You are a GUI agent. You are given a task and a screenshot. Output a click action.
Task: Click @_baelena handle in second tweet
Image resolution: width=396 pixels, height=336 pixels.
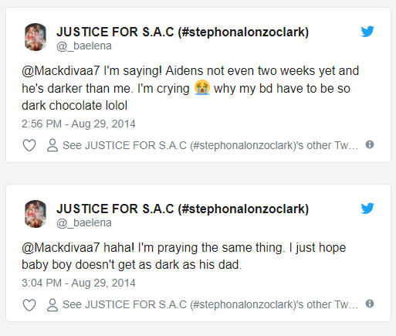pyautogui.click(x=84, y=223)
